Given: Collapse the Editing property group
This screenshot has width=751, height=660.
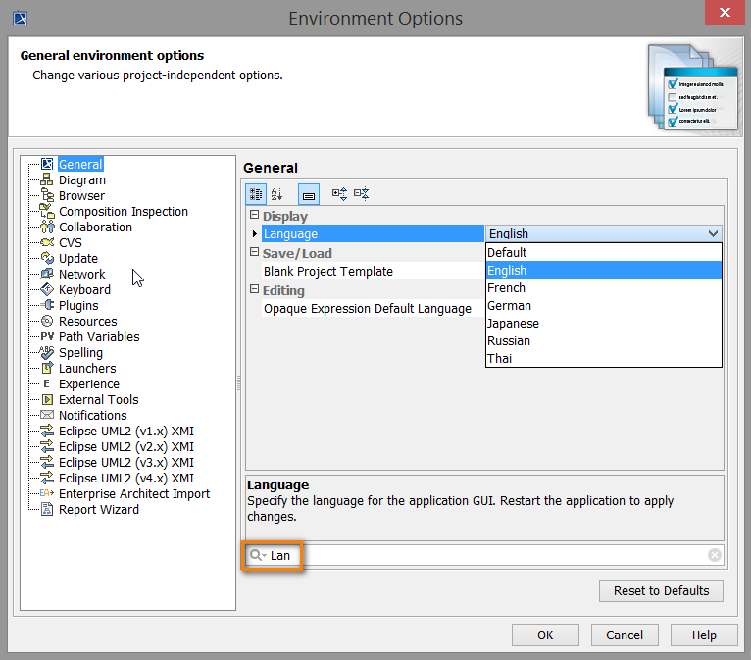Looking at the screenshot, I should (x=254, y=291).
